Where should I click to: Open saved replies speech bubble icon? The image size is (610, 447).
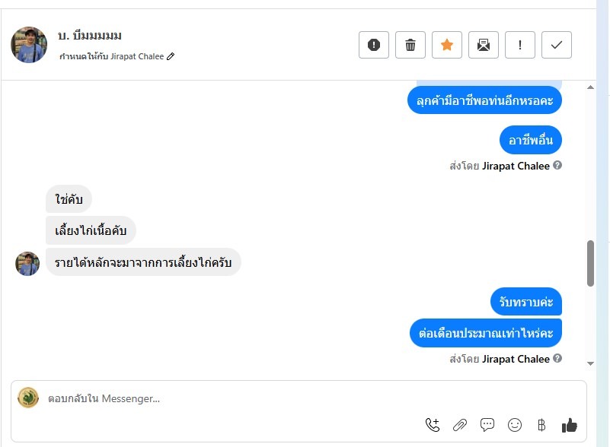(x=487, y=425)
